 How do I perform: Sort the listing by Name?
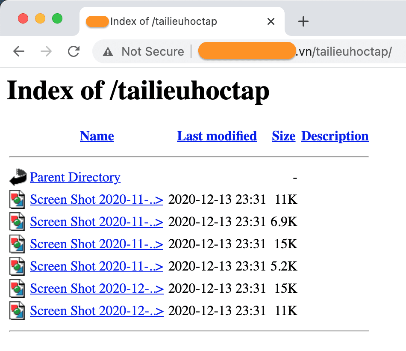(x=97, y=136)
